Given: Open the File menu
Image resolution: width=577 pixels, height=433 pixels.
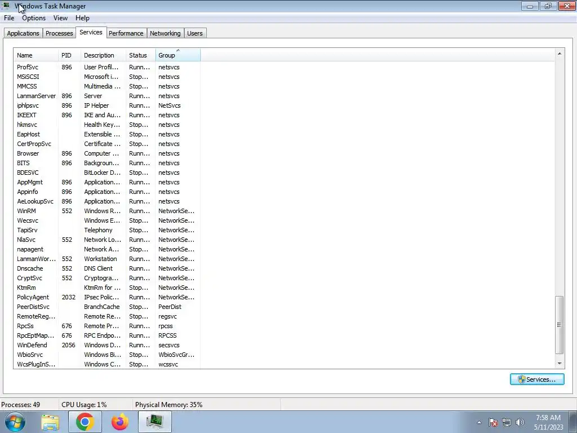Looking at the screenshot, I should [x=9, y=18].
